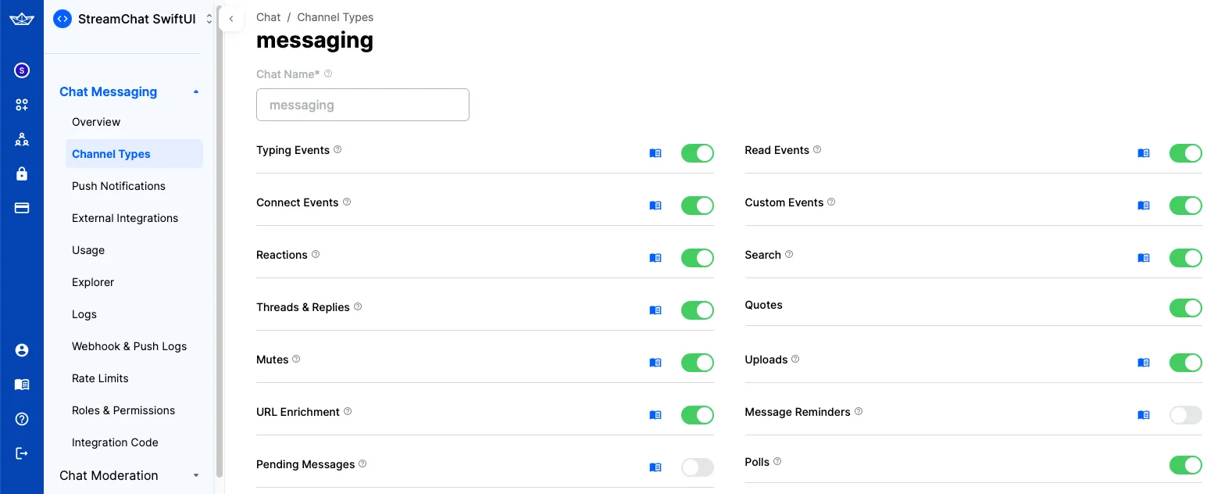Turn off the Quotes toggle
The image size is (1214, 494).
[x=1185, y=308]
